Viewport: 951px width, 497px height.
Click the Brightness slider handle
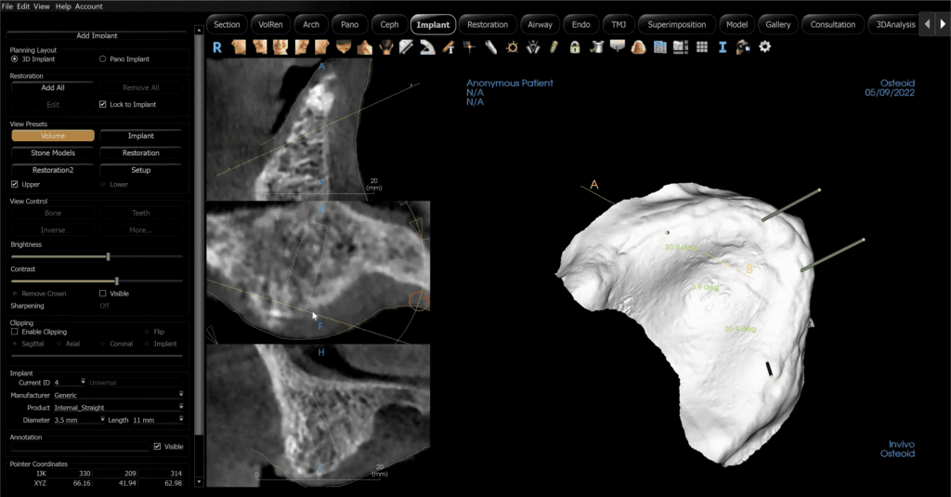(108, 256)
